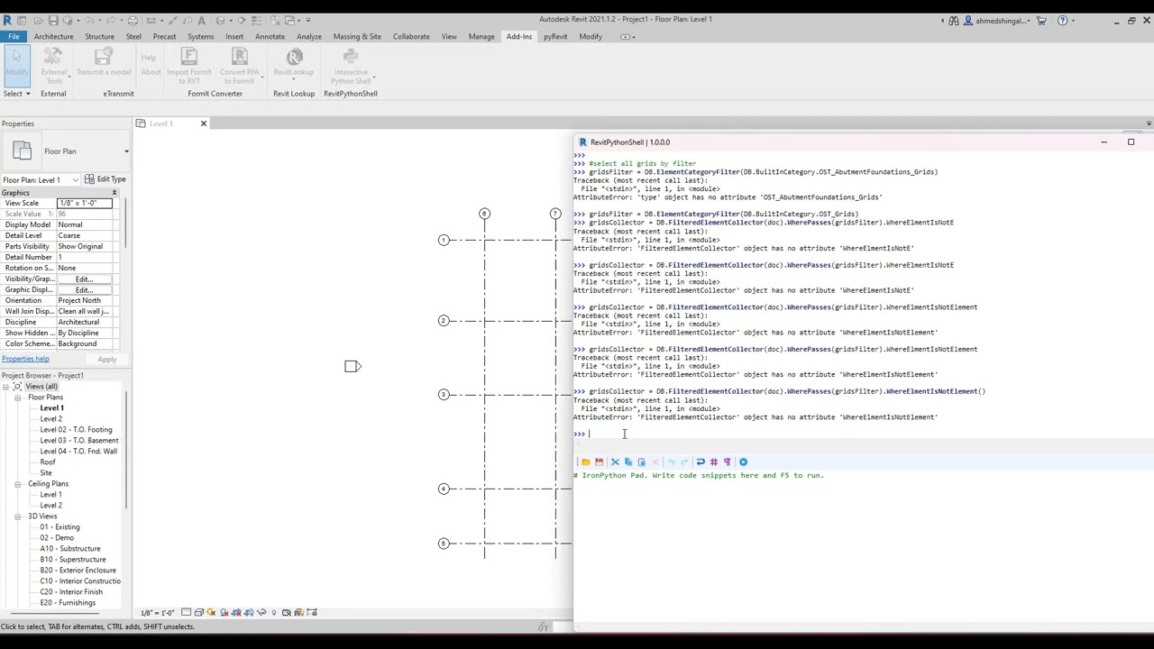Open view scale 1/8" = 1'-0" selector
1154x649 pixels.
click(x=157, y=613)
